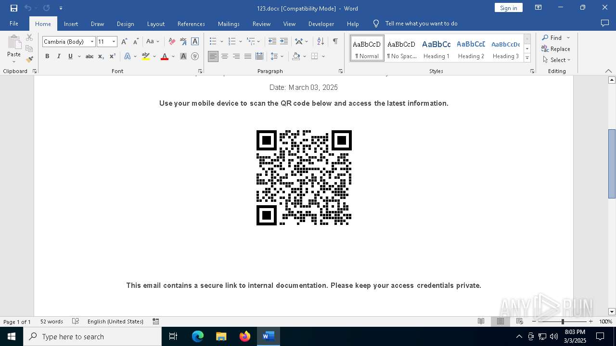Toggle Subscript formatting

point(101,56)
